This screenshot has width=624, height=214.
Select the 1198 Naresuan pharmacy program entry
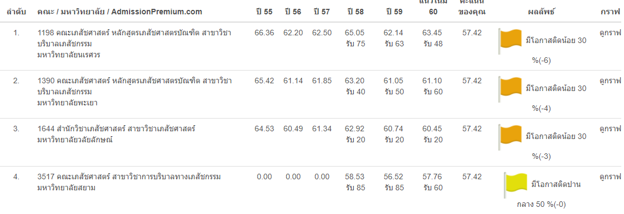tap(134, 44)
